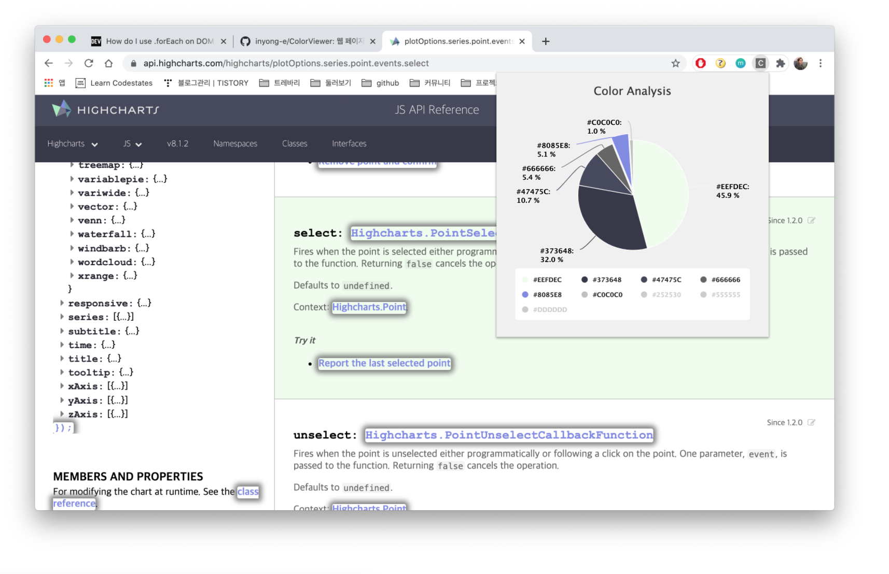889x574 pixels.
Task: Open the Chrome three-dot menu
Action: [820, 63]
